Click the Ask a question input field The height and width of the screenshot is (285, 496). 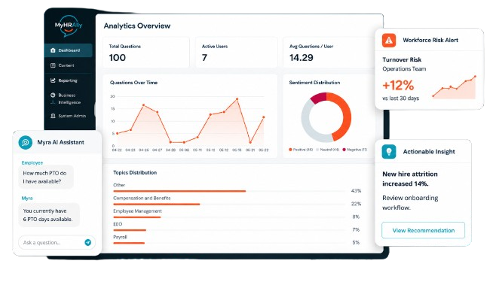pyautogui.click(x=57, y=242)
